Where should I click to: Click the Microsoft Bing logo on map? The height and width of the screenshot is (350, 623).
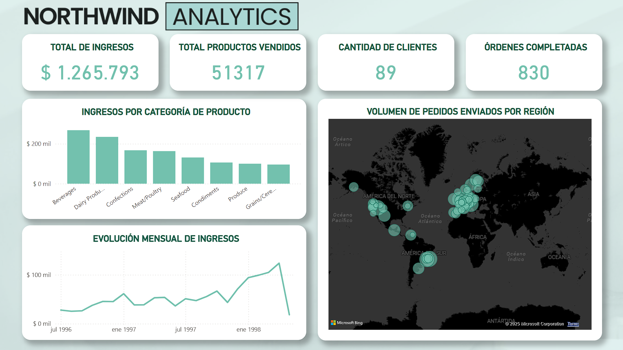pyautogui.click(x=347, y=323)
